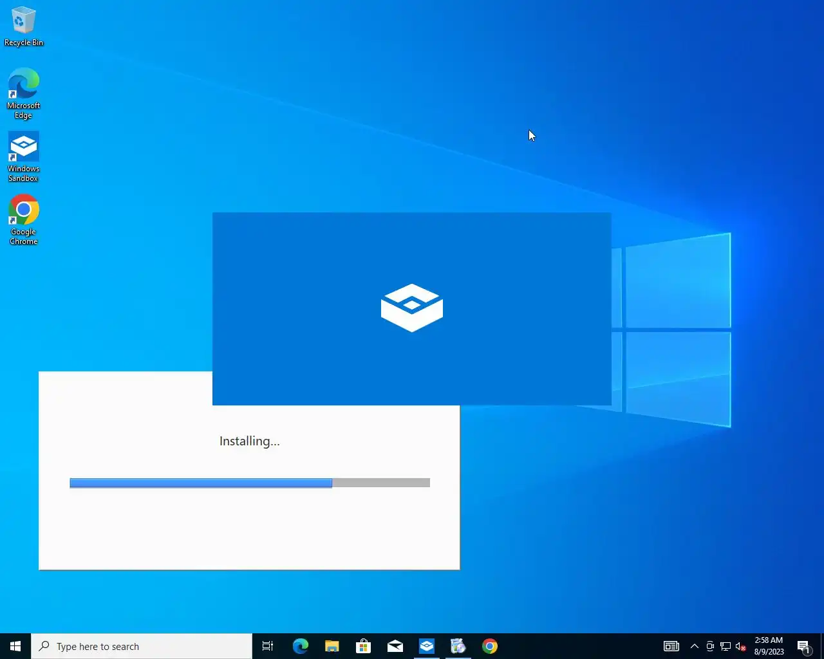Open File Explorer from the taskbar

click(x=332, y=646)
